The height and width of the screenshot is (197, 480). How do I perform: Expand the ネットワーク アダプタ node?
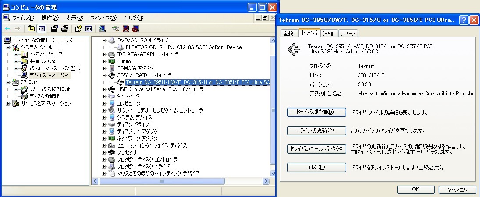(103, 138)
